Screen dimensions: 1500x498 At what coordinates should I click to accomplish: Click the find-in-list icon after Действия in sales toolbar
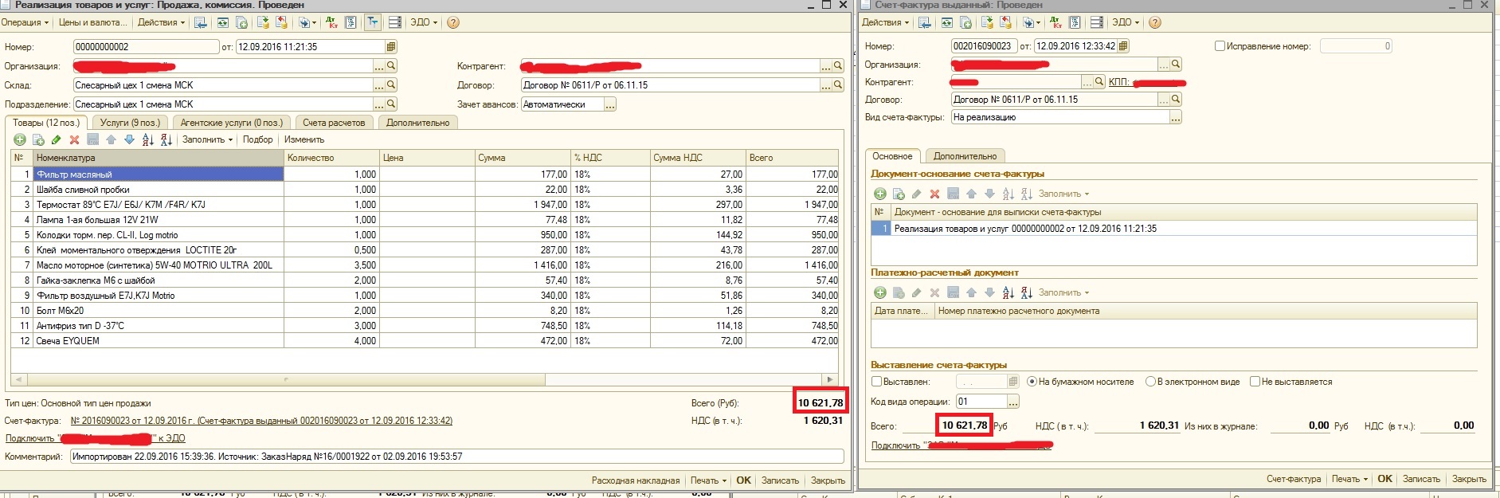point(201,22)
